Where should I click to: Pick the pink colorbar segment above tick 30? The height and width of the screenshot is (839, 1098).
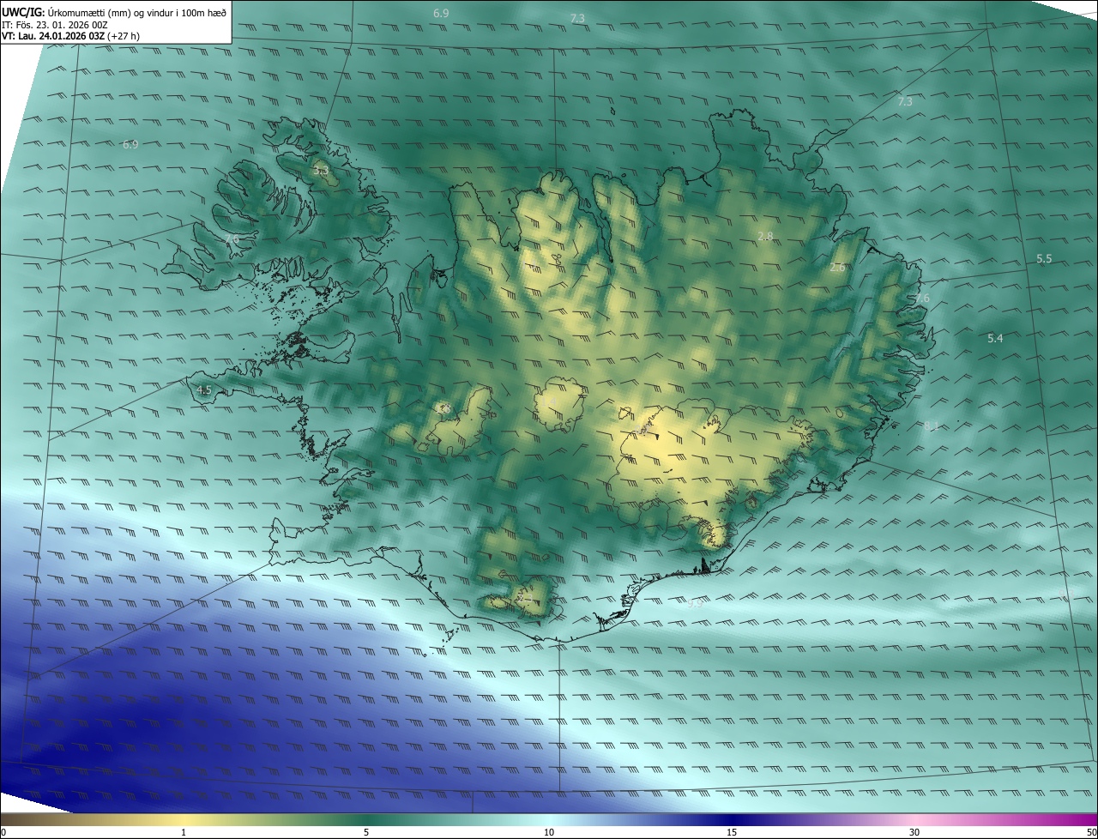(x=914, y=819)
